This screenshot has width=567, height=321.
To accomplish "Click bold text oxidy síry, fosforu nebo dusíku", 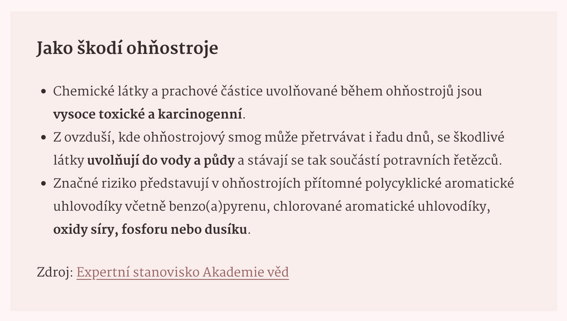I will click(150, 229).
